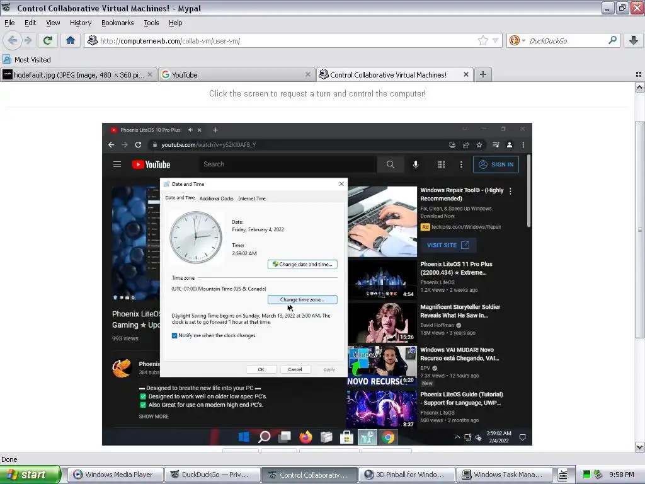Screen dimensions: 645x484
Task: Click the page vertical scrollbar thumb
Action: 639,228
